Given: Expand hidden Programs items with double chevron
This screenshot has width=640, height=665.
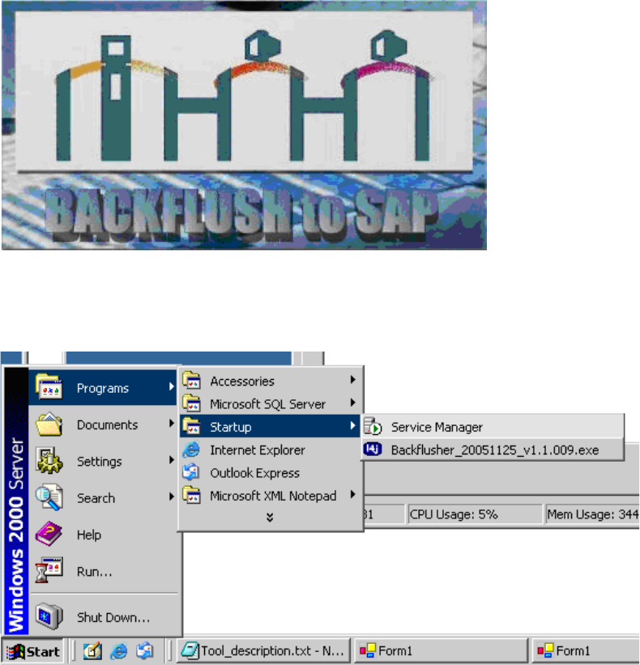Looking at the screenshot, I should point(270,517).
